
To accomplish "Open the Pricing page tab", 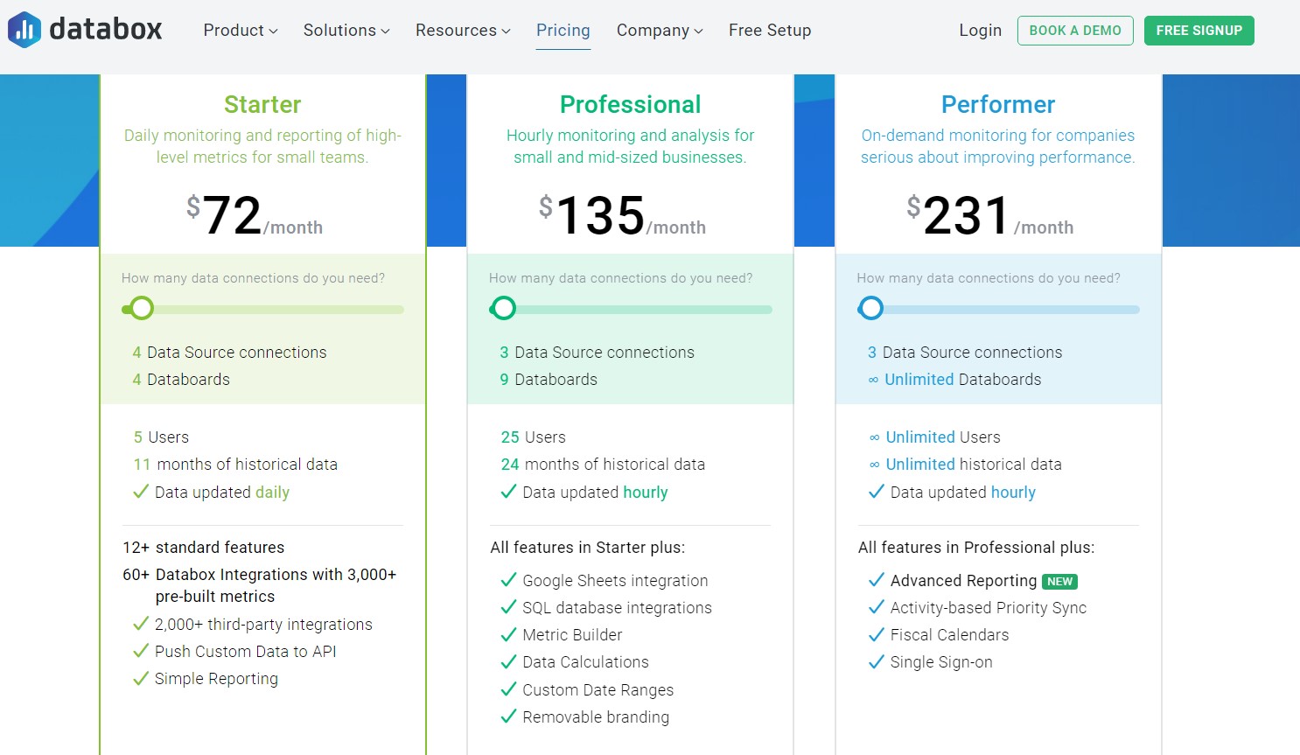I will click(x=563, y=31).
